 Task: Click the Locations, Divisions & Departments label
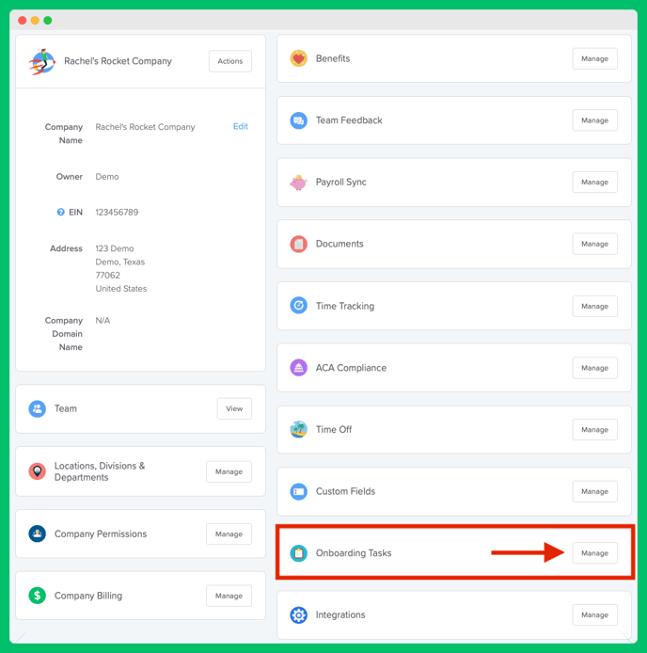pyautogui.click(x=100, y=471)
